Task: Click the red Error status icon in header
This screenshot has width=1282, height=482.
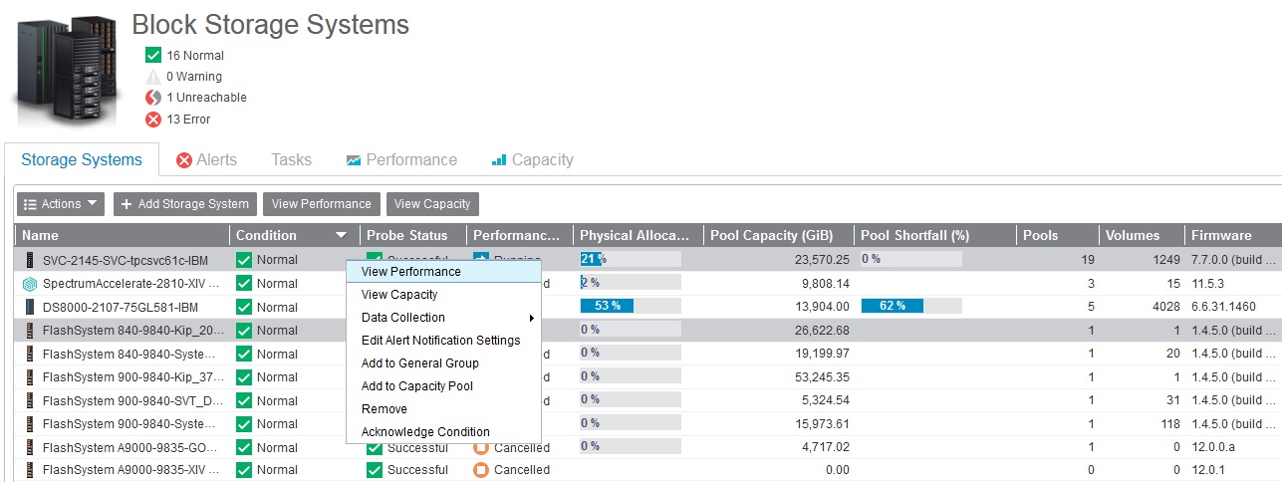Action: tap(153, 120)
